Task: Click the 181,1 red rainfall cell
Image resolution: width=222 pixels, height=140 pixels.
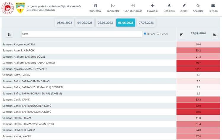Action: click(x=198, y=69)
